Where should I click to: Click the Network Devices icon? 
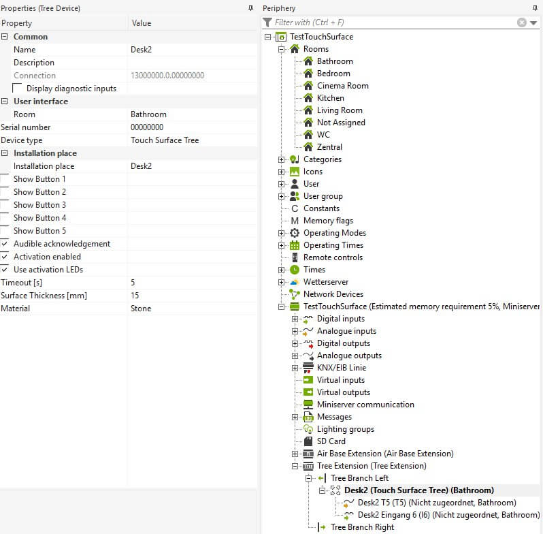click(x=295, y=294)
